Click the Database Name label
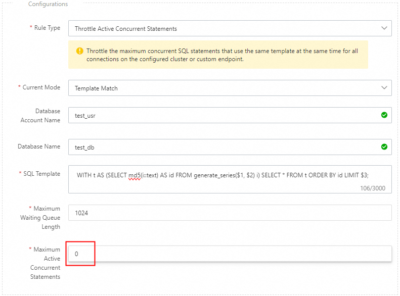400x296 pixels. (39, 146)
